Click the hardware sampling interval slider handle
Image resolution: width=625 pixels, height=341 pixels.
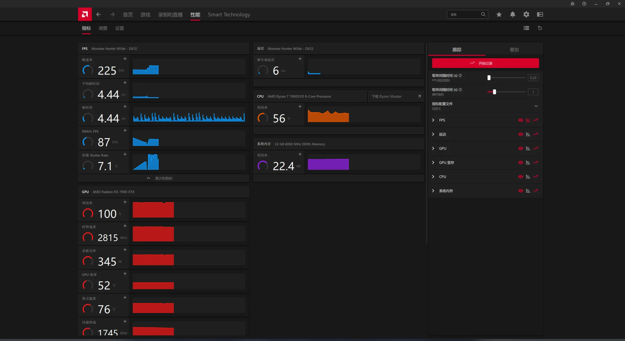point(494,92)
